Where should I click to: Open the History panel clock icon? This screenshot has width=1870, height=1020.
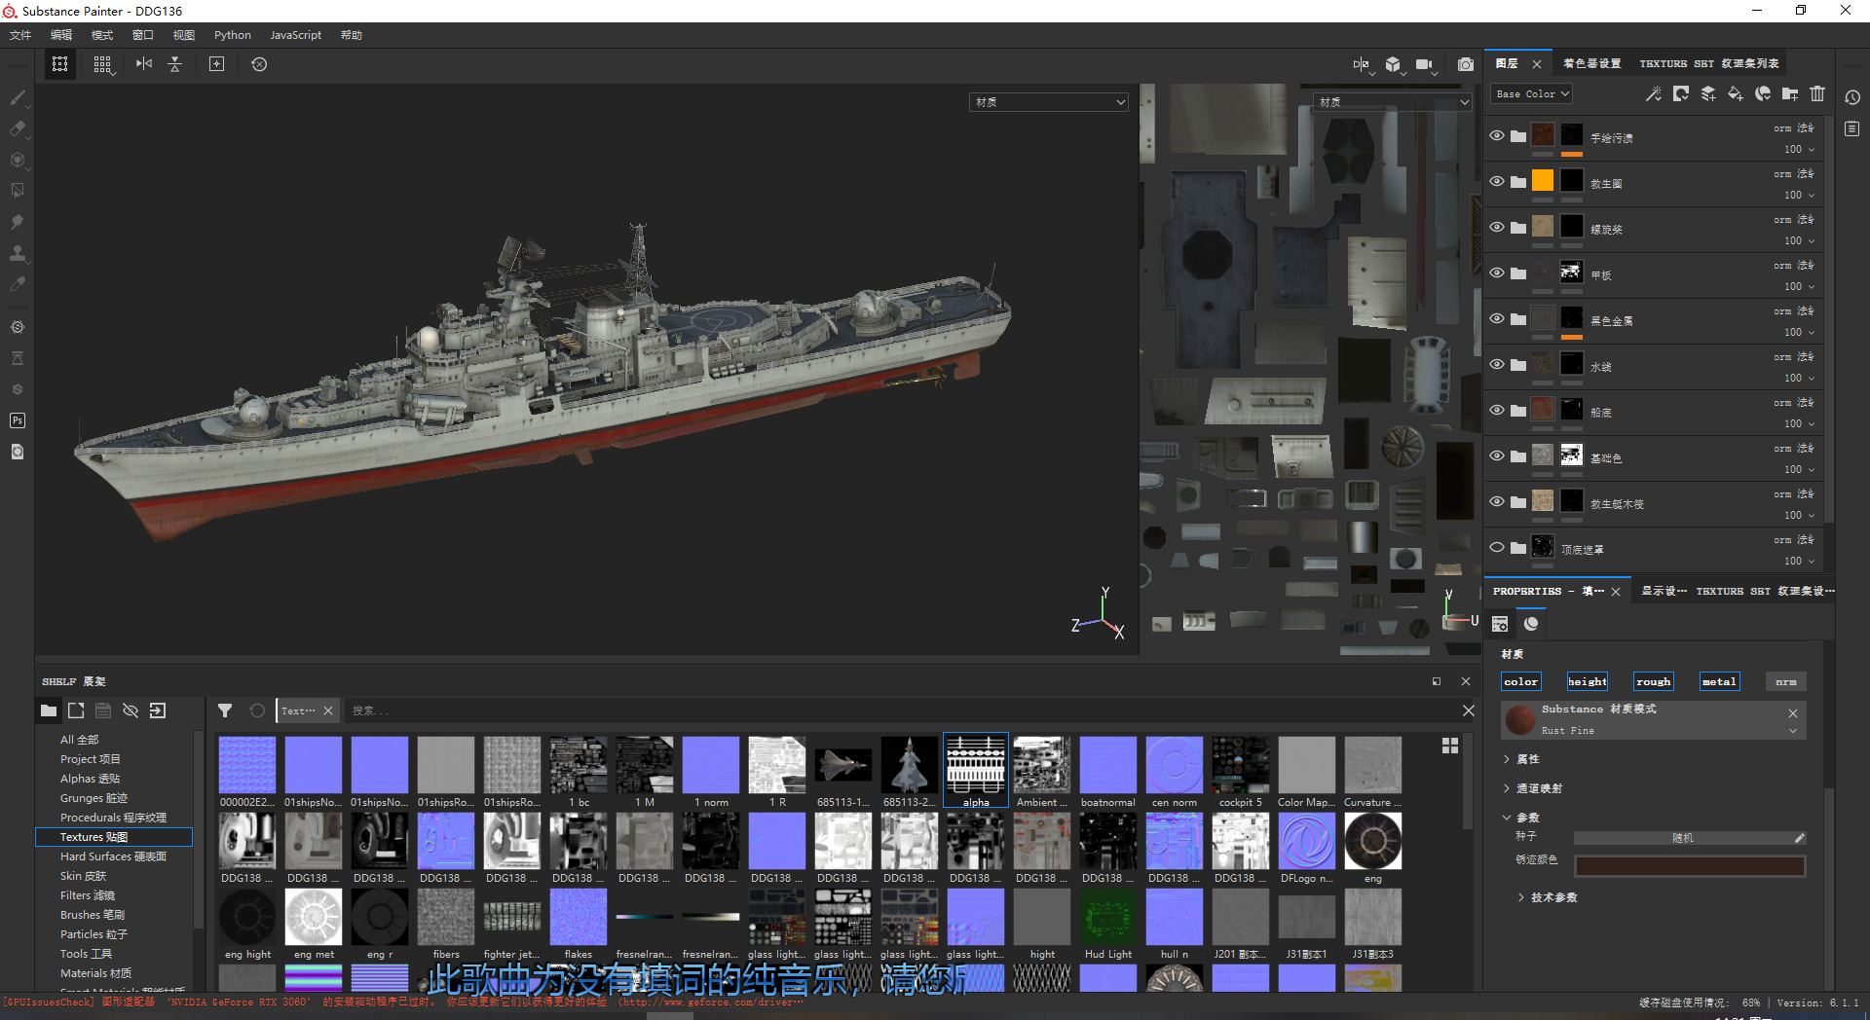pos(1852,97)
